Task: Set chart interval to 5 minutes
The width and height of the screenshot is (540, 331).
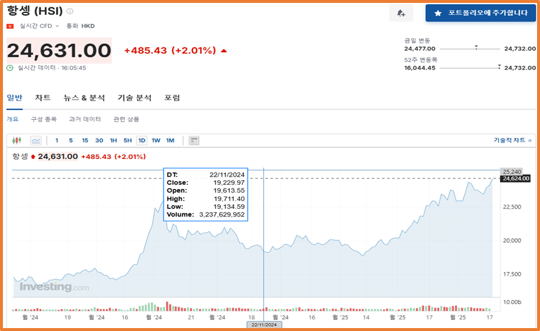Action: tap(71, 140)
